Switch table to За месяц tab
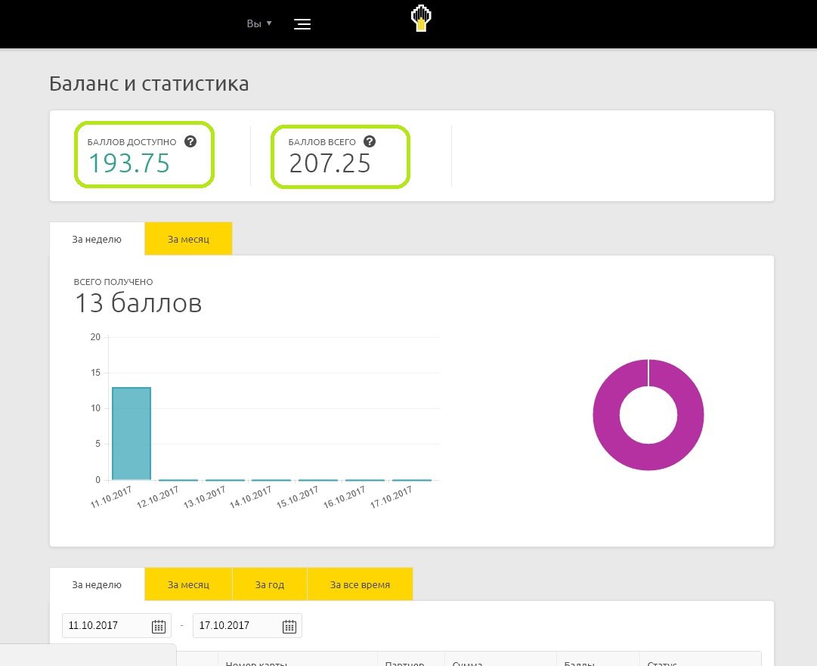The image size is (817, 666). tap(188, 584)
